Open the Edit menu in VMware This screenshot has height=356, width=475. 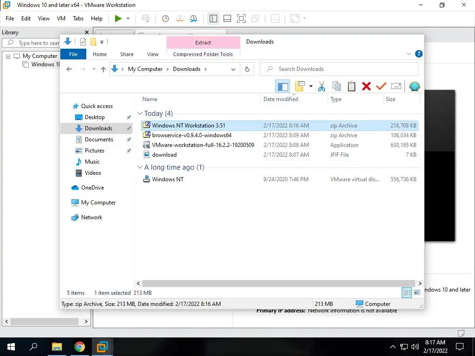pos(26,19)
